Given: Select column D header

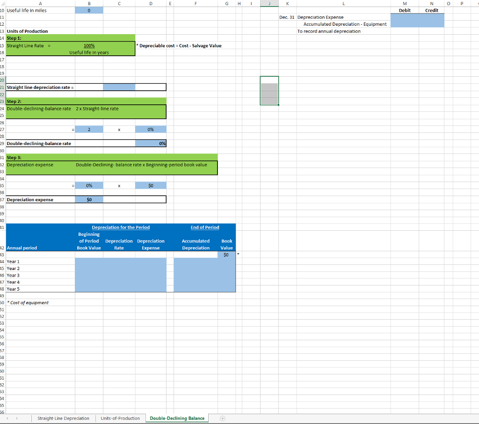Looking at the screenshot, I should coord(151,3).
